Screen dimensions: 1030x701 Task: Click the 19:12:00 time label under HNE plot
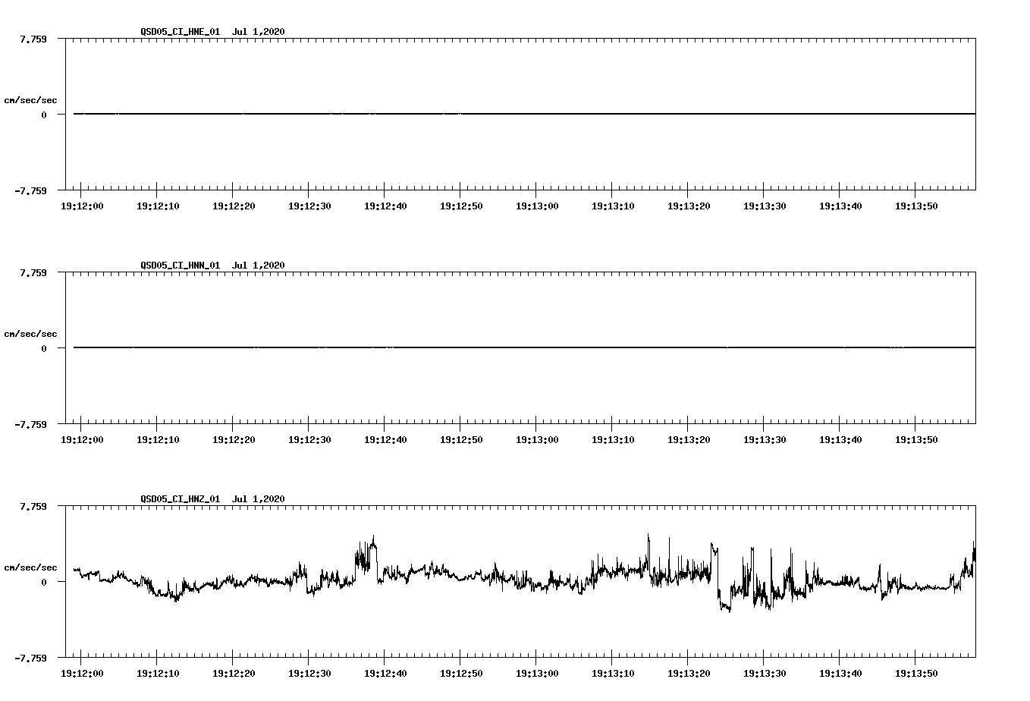(82, 206)
